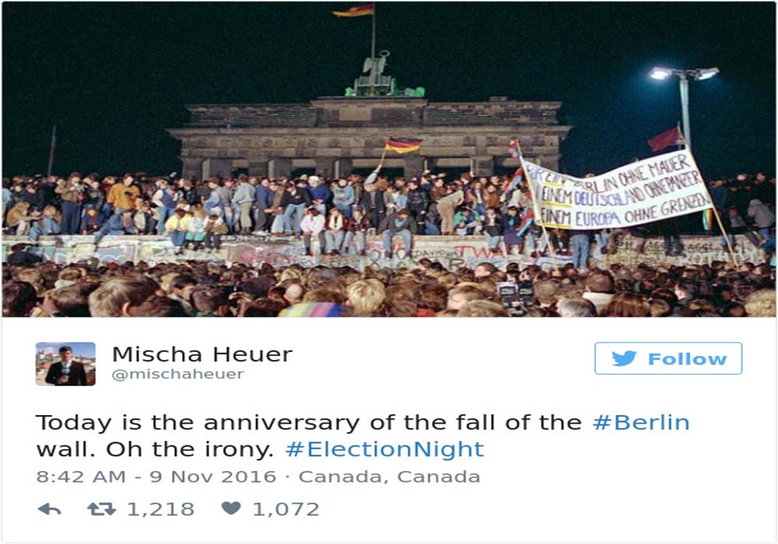This screenshot has height=544, width=778.
Task: Open the Brandenburg Gate photo attachment
Action: pos(389,159)
